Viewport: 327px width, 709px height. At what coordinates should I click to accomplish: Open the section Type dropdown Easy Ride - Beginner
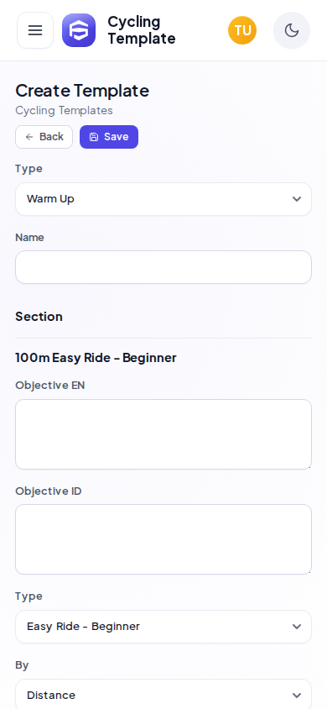(x=163, y=627)
